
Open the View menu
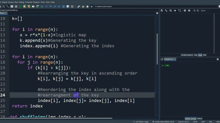[x=48, y=2]
